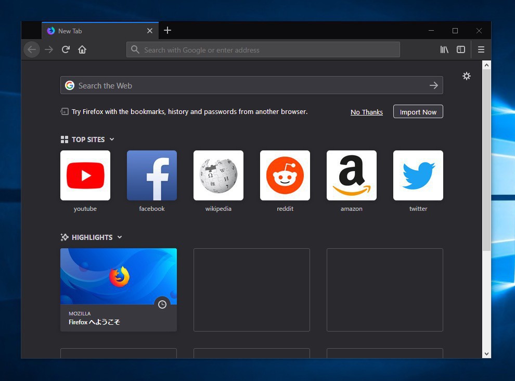Click the Back navigation arrow
This screenshot has height=381, width=515.
click(32, 49)
